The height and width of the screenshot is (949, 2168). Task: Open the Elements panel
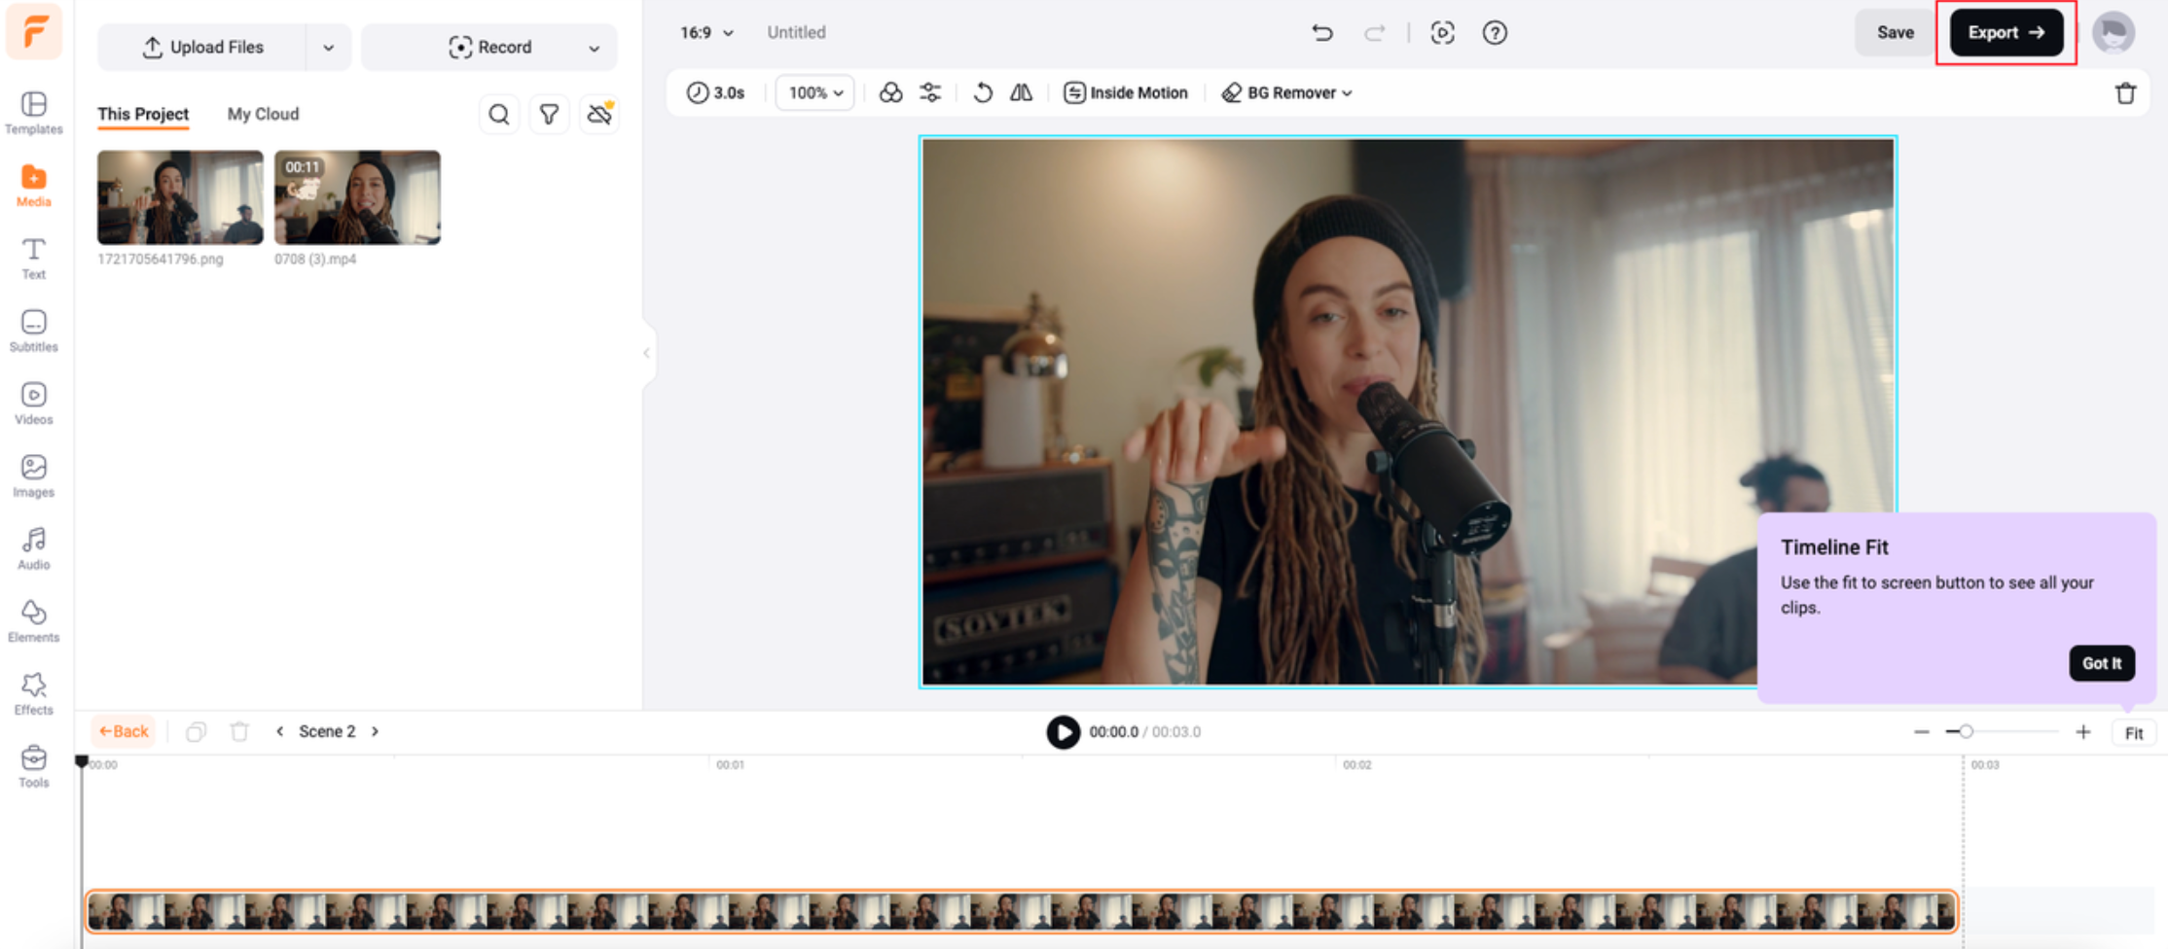(x=33, y=620)
